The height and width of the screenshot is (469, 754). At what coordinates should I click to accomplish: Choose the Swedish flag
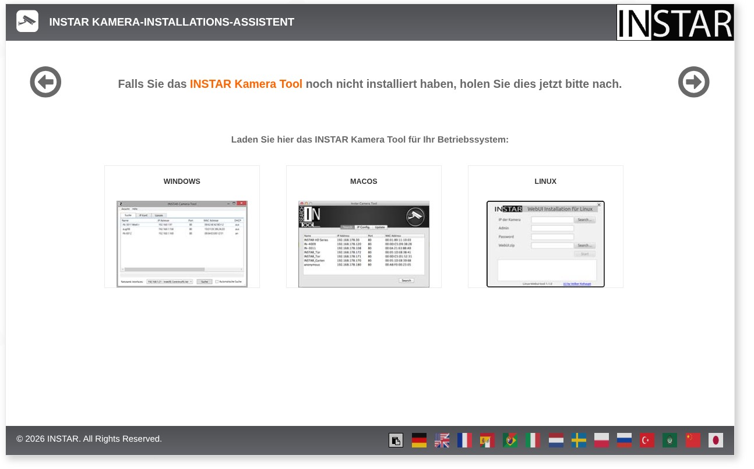pyautogui.click(x=579, y=440)
